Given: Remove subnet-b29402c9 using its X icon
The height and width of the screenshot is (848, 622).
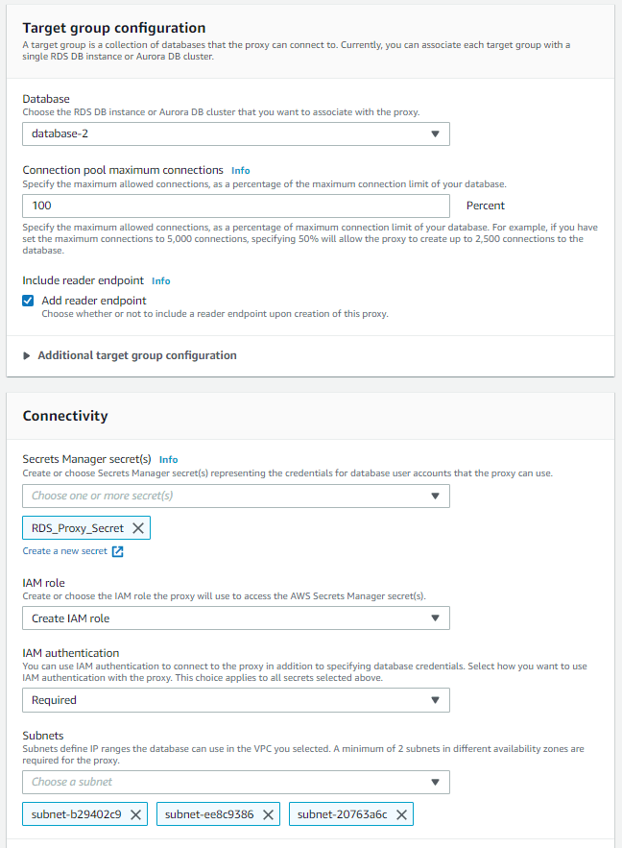Looking at the screenshot, I should (x=135, y=814).
